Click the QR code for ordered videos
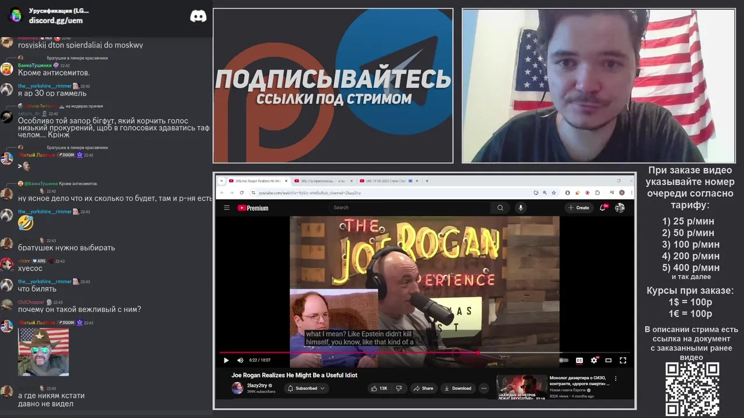 692,389
